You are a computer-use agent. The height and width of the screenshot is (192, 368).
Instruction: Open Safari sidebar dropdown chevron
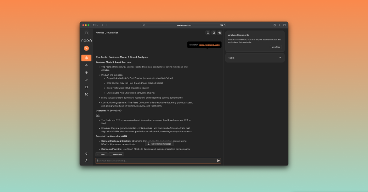(x=98, y=25)
